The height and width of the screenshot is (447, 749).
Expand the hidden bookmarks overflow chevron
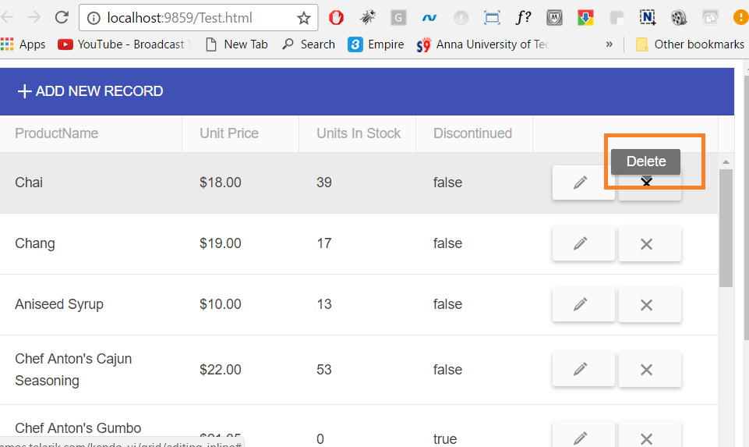coord(609,44)
